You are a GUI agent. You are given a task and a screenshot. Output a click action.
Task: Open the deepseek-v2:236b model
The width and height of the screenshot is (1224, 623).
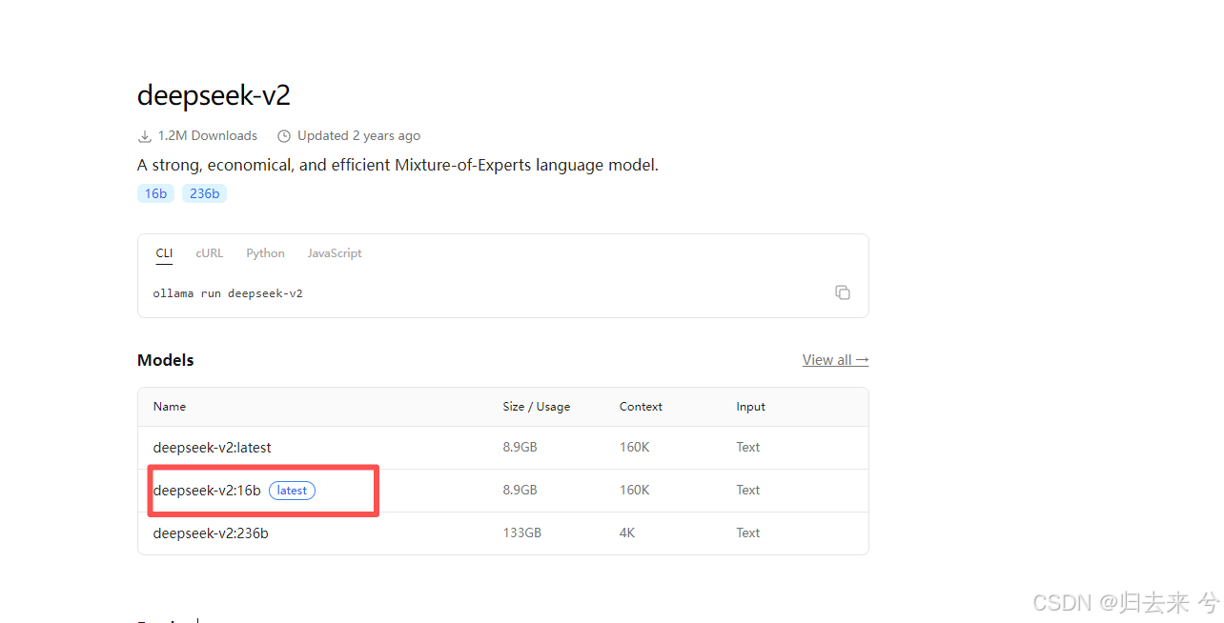pyautogui.click(x=211, y=533)
